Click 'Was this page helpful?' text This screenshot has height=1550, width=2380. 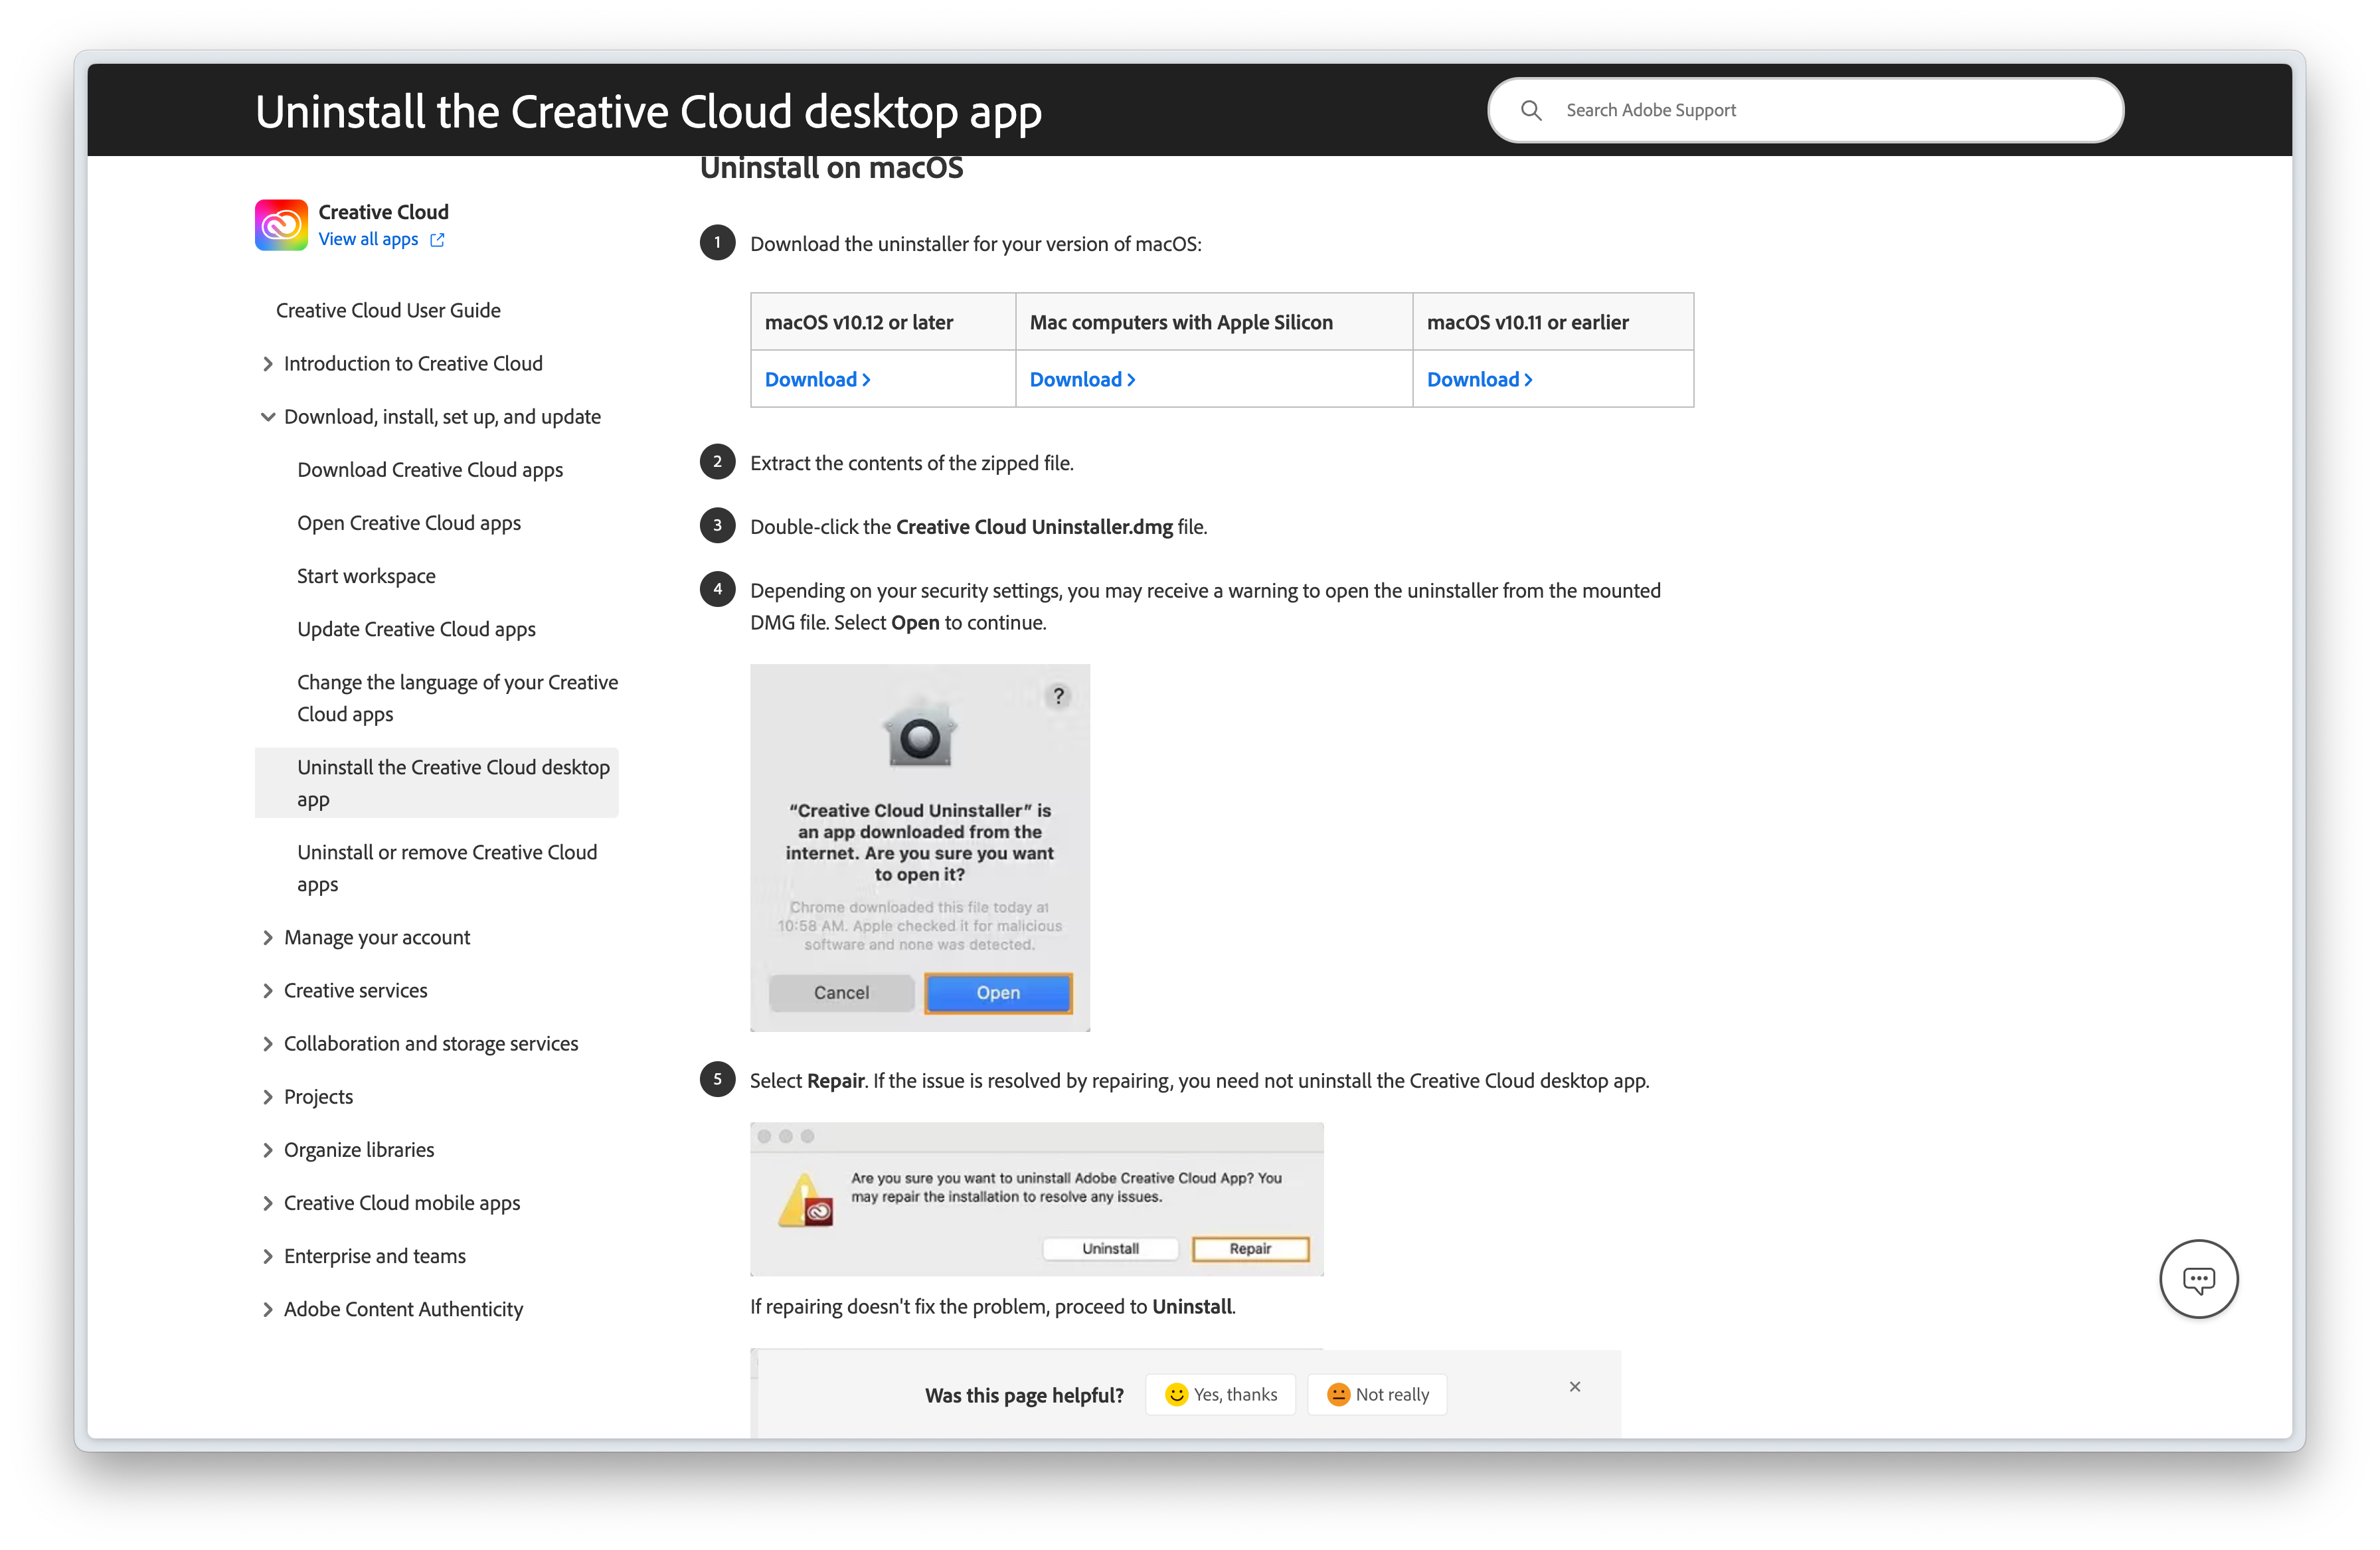[x=1024, y=1395]
